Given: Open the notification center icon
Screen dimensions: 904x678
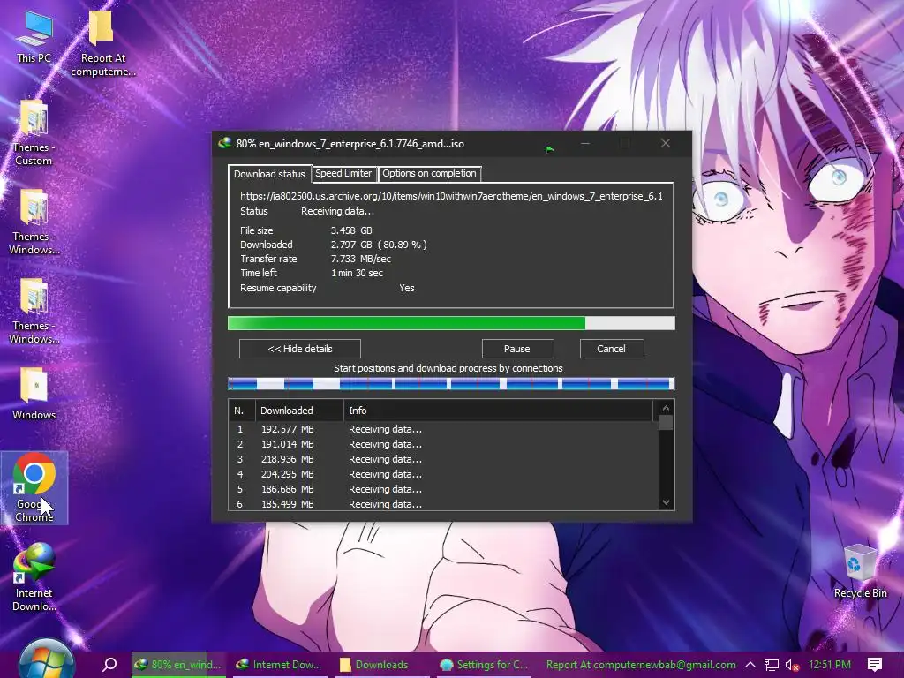Looking at the screenshot, I should (875, 664).
